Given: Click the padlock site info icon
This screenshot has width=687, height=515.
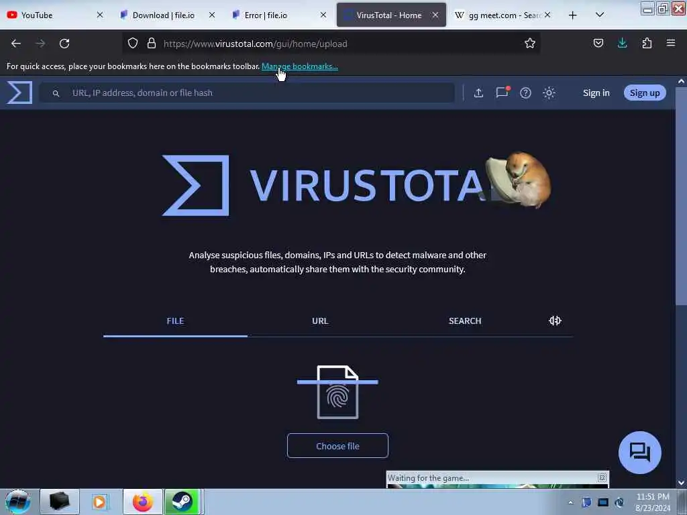Looking at the screenshot, I should [152, 43].
